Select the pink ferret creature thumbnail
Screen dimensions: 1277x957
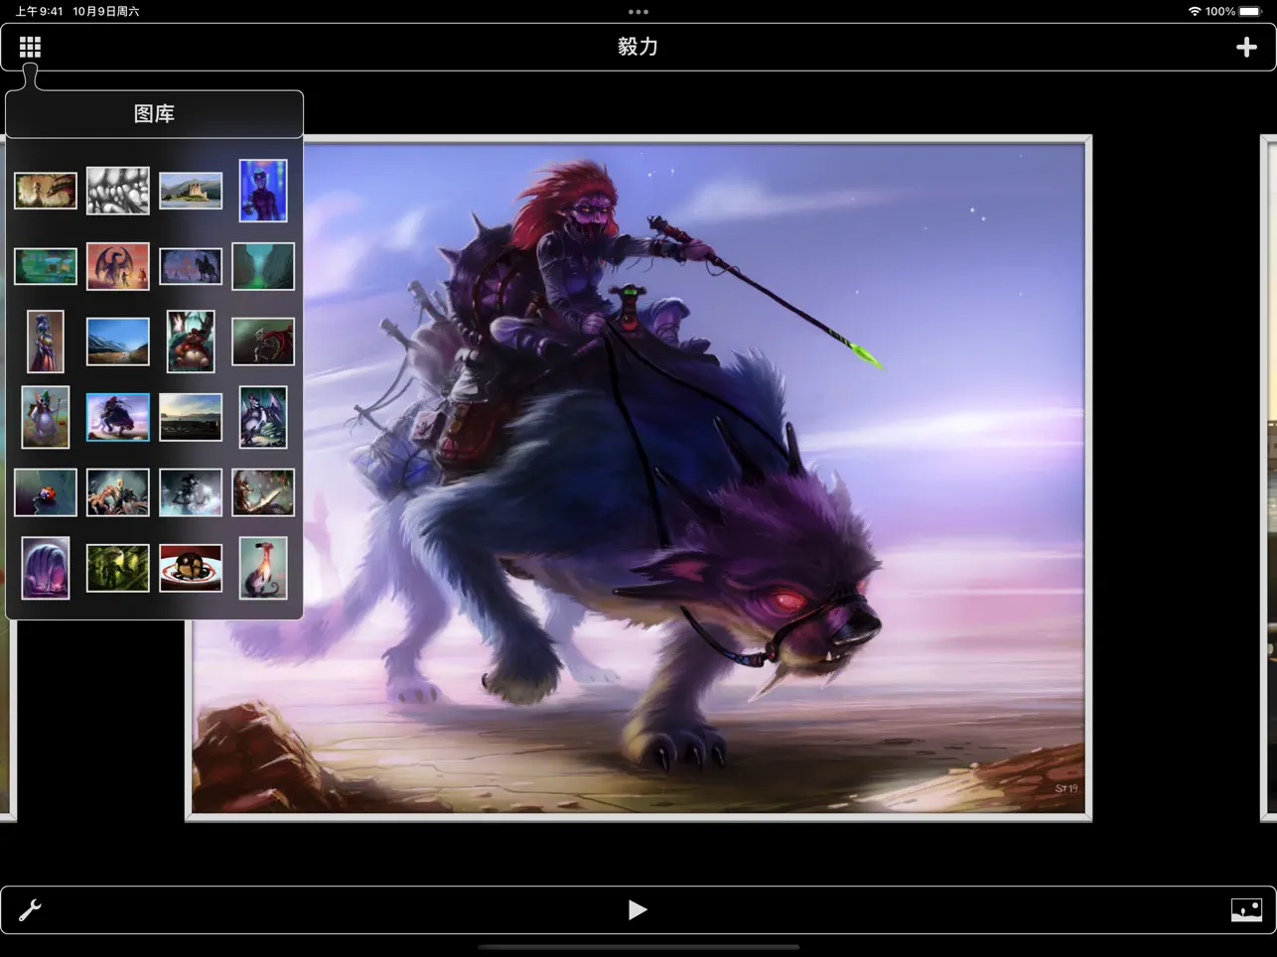pos(263,567)
